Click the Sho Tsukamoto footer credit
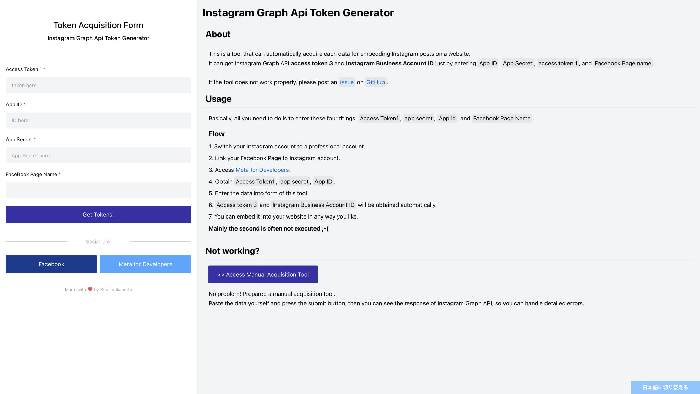Image resolution: width=700 pixels, height=394 pixels. 116,290
